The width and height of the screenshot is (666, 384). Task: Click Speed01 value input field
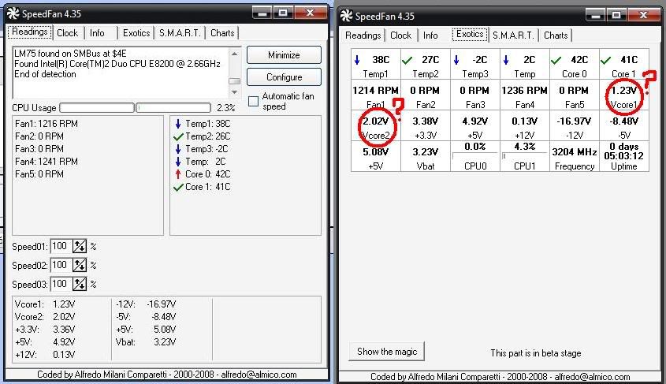click(x=61, y=246)
